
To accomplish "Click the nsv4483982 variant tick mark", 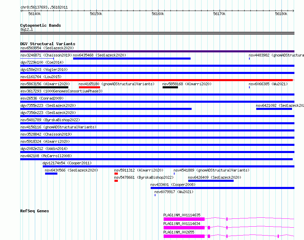I will pyautogui.click(x=249, y=59).
